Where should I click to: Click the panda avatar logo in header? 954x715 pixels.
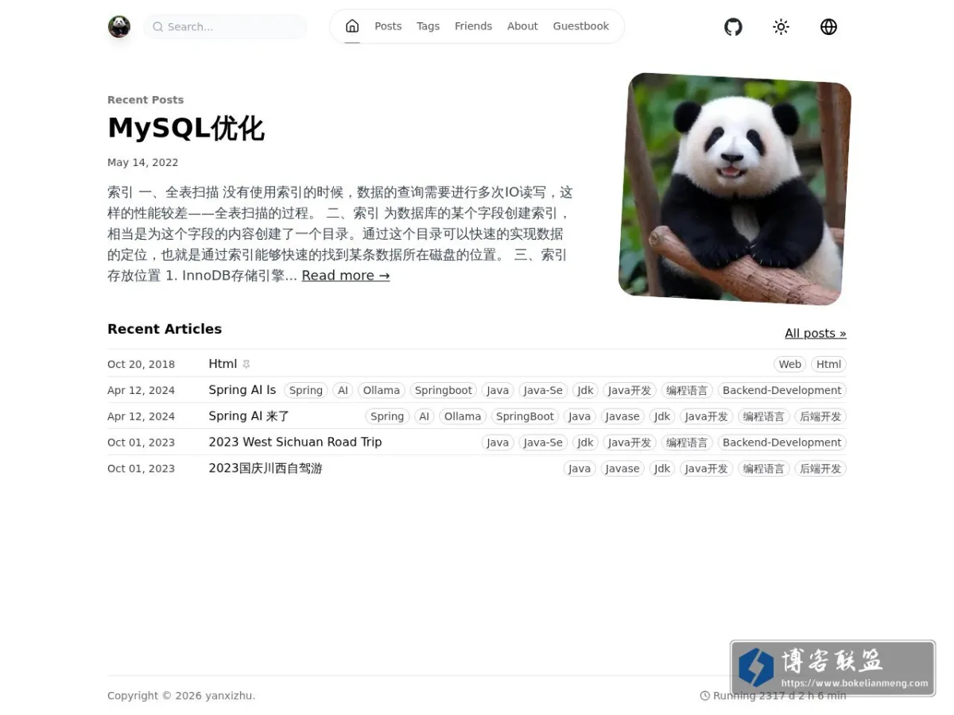[x=119, y=27]
